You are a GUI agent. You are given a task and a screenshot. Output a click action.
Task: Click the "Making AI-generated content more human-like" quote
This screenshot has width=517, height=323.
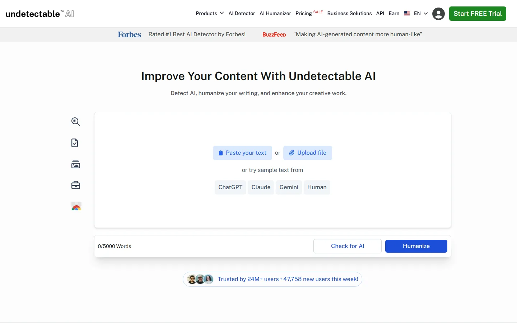[x=358, y=34]
